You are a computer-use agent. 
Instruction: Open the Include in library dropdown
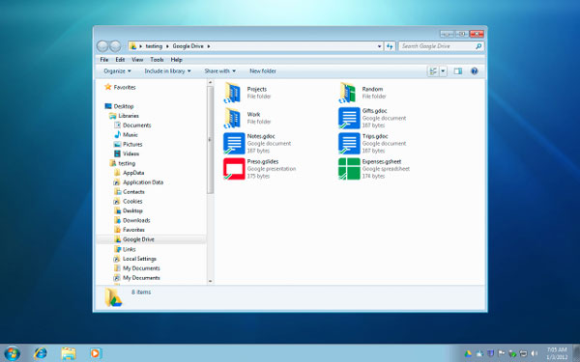[167, 70]
